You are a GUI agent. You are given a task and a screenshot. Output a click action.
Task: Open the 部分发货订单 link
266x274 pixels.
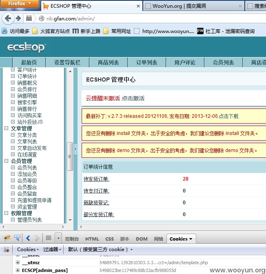[x=99, y=214]
